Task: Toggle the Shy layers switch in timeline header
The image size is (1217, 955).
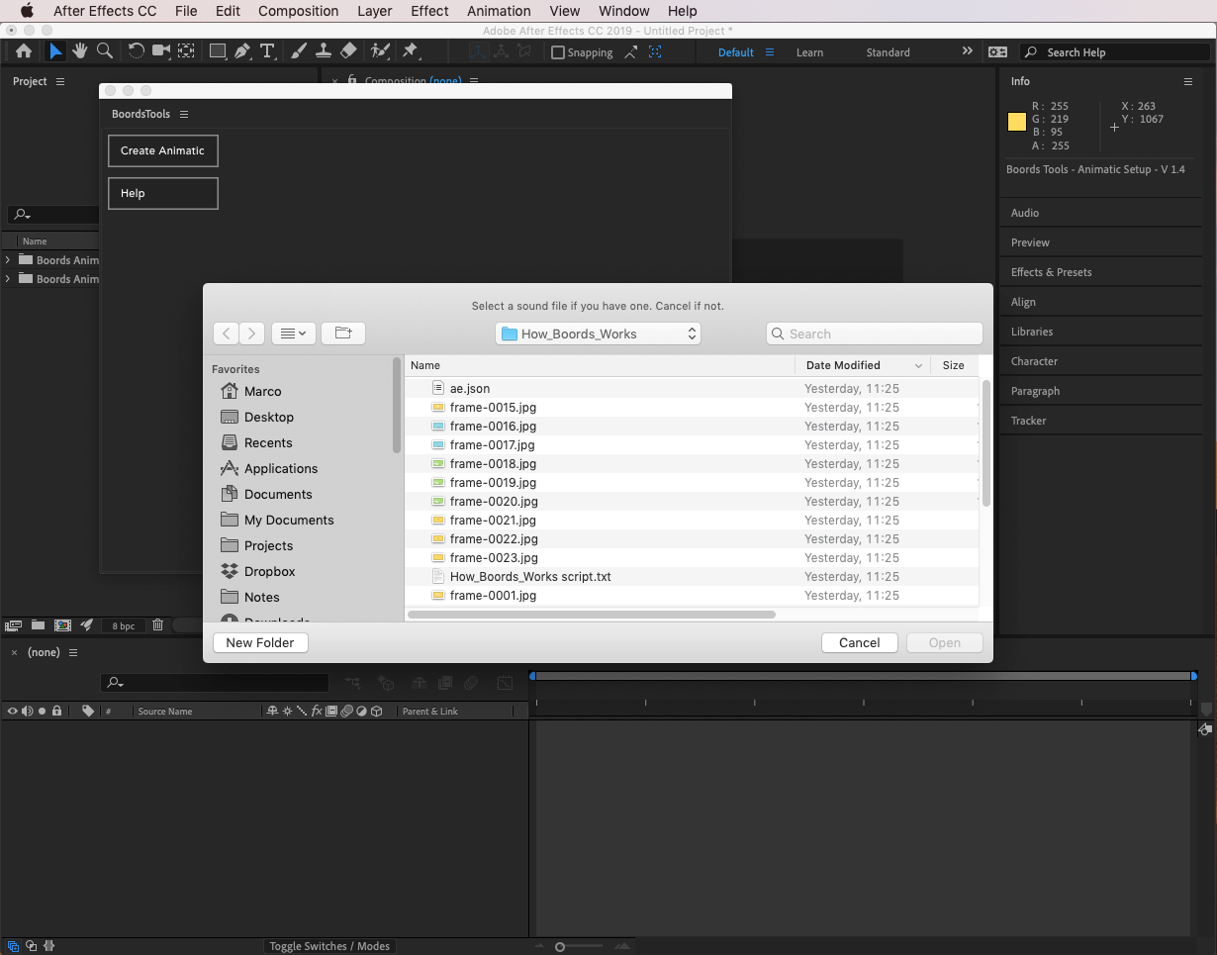Action: click(272, 711)
